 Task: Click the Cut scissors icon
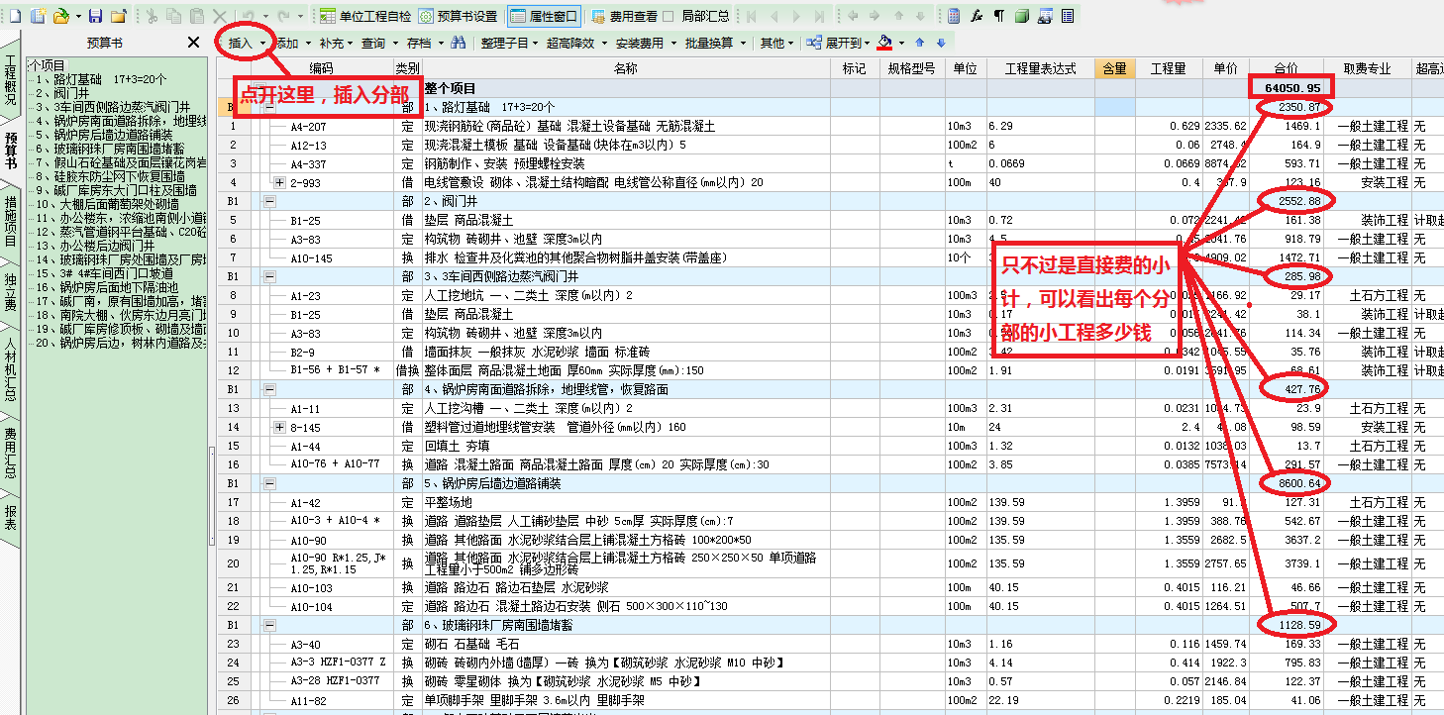coord(151,16)
